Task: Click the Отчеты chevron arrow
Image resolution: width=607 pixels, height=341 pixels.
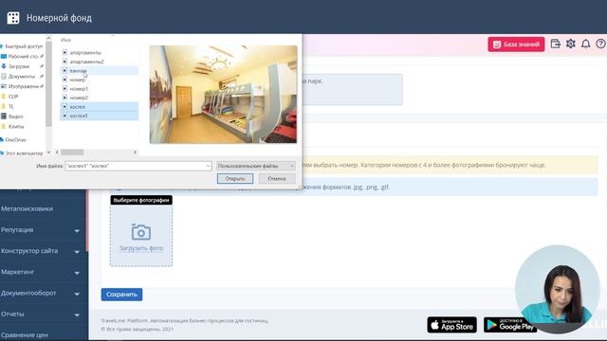Action: (77, 315)
